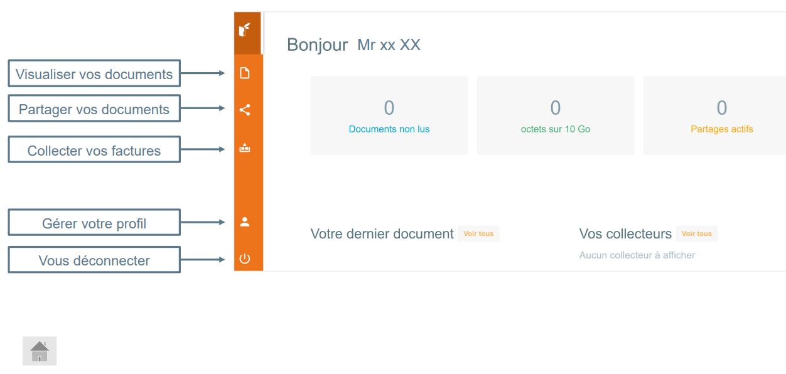This screenshot has height=374, width=786.
Task: Select the profile person icon in the sidebar
Action: coord(245,221)
